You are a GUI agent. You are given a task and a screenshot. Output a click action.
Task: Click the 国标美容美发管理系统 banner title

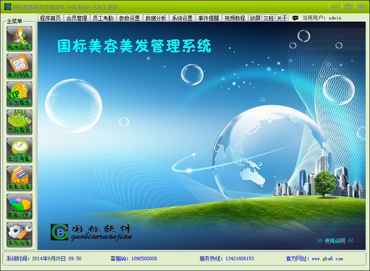point(134,46)
